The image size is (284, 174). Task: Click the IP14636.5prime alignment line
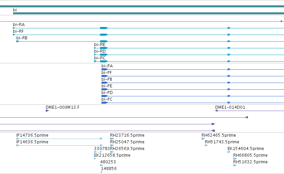59,145
